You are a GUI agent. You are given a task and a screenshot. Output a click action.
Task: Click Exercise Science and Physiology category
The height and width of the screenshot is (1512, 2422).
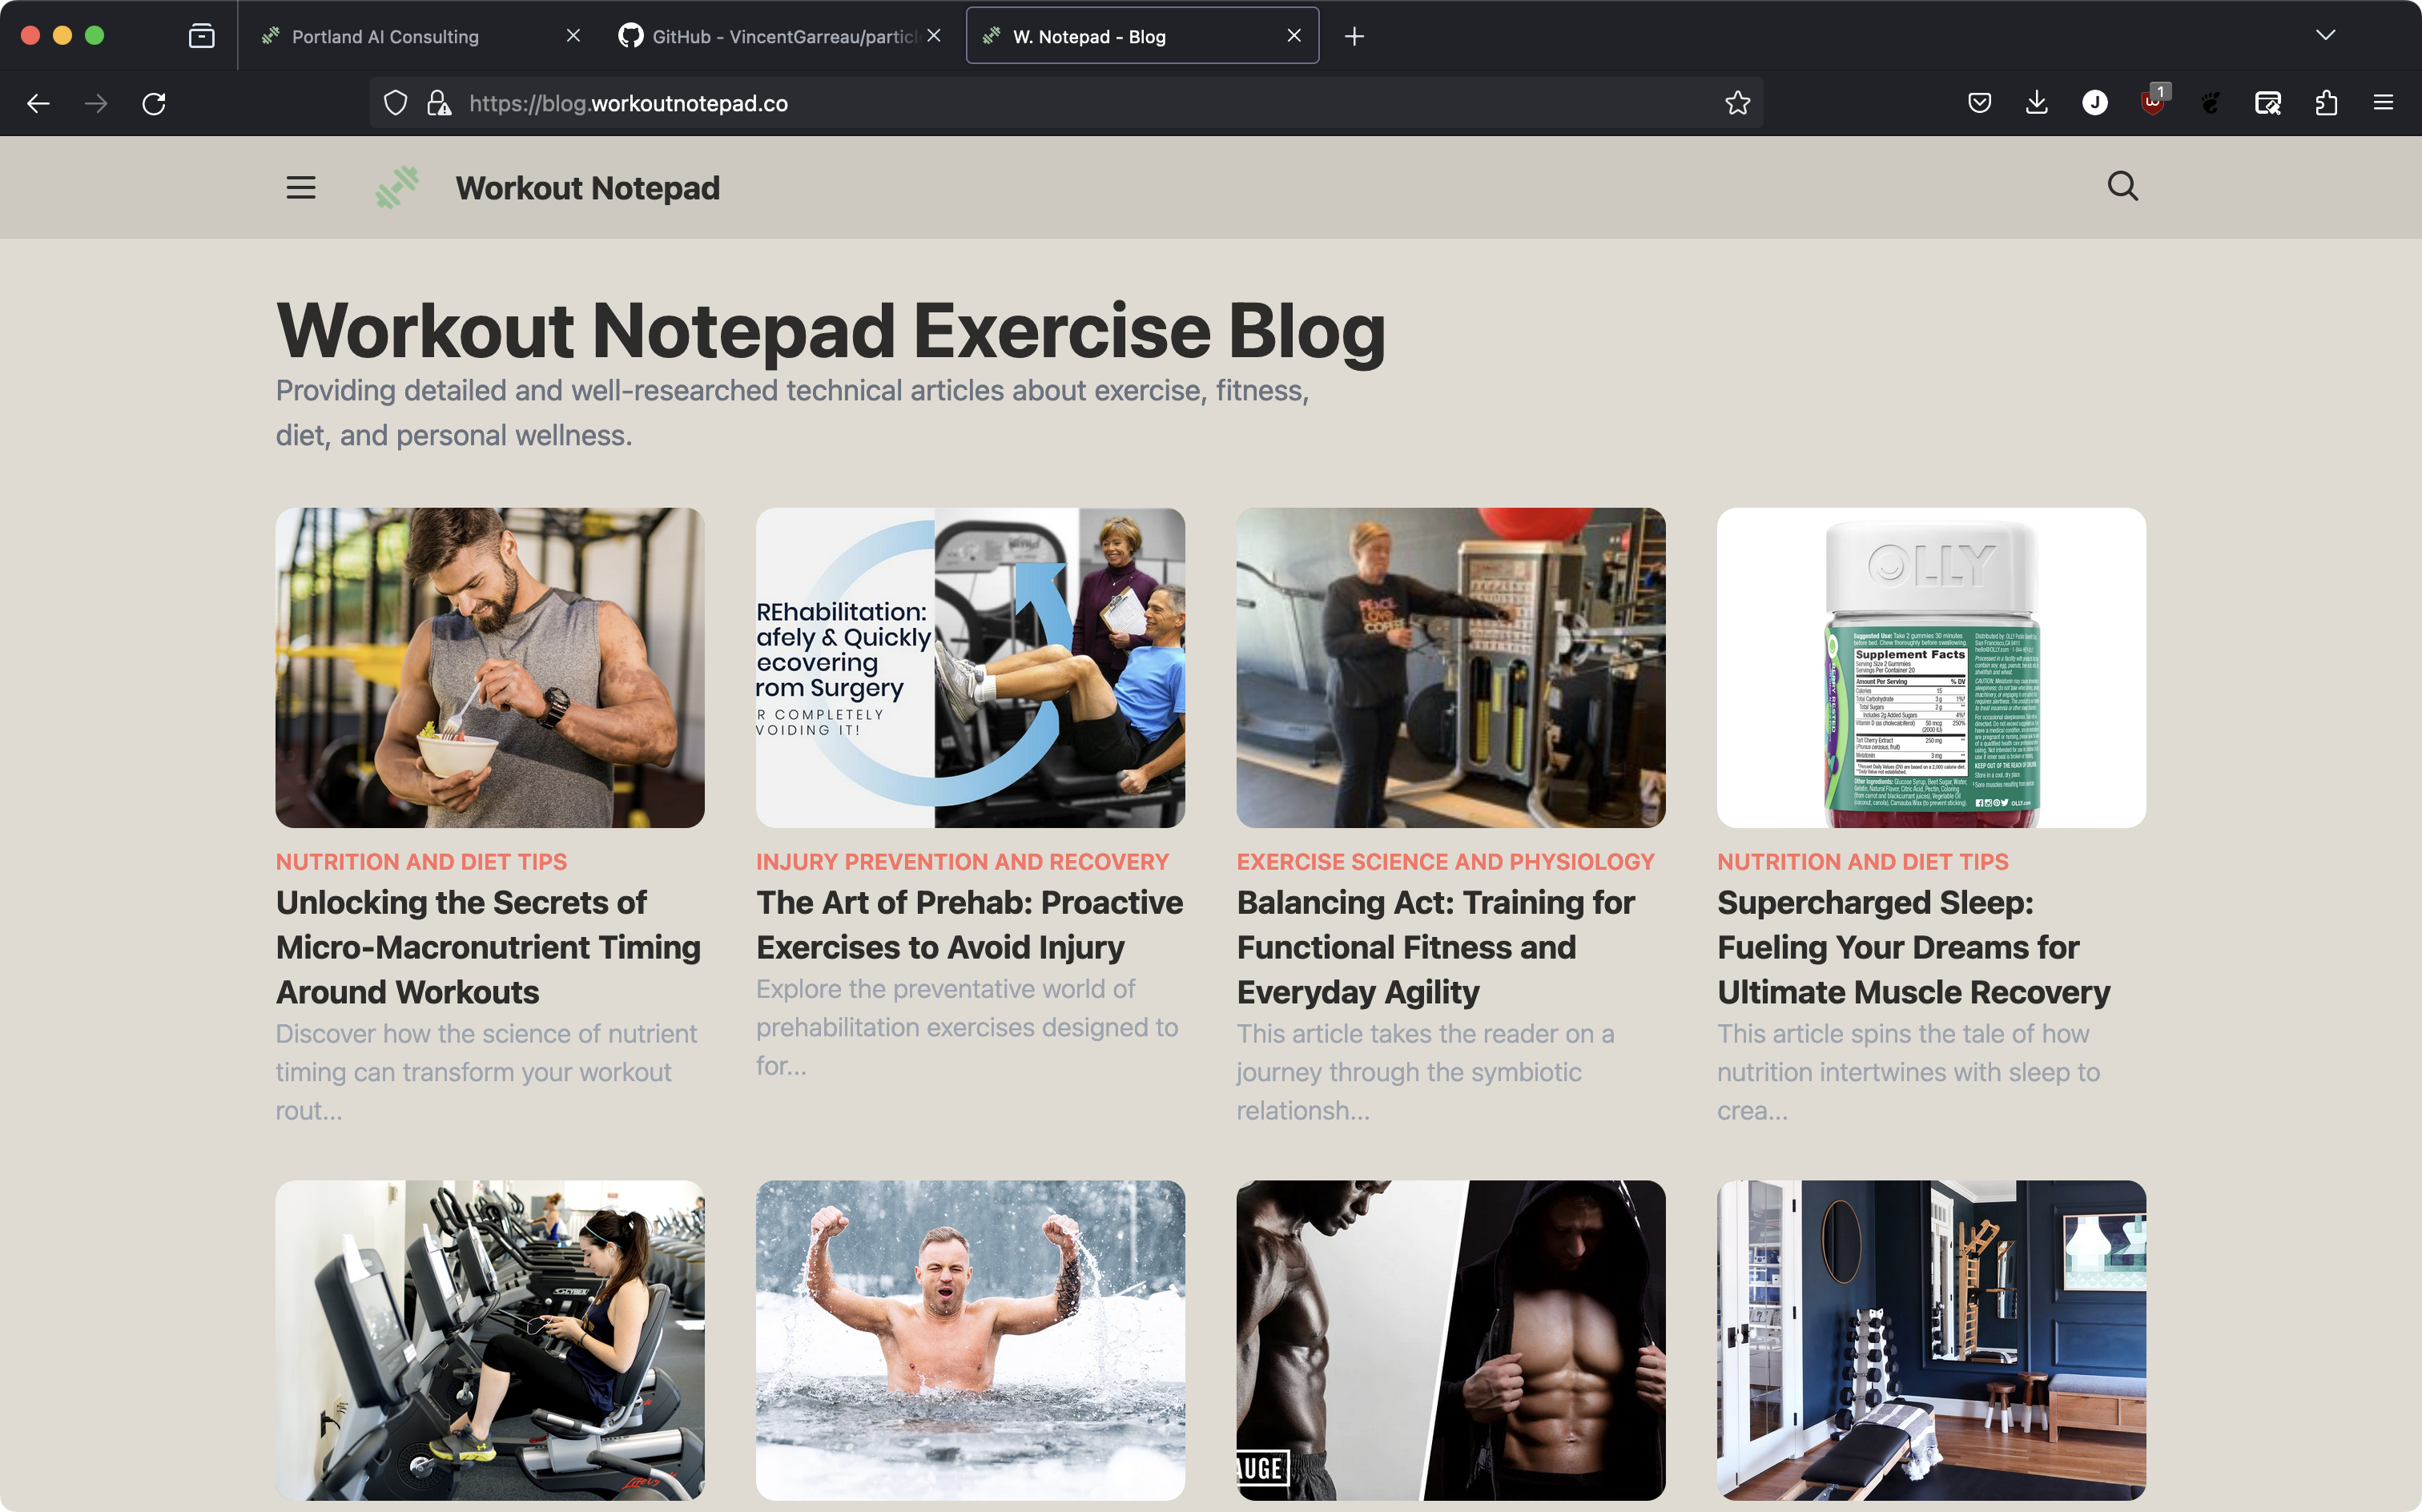pos(1445,861)
